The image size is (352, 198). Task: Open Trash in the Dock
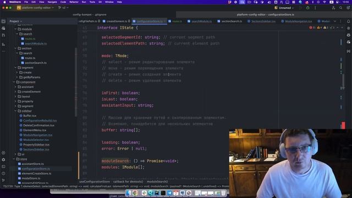pyautogui.click(x=224, y=193)
